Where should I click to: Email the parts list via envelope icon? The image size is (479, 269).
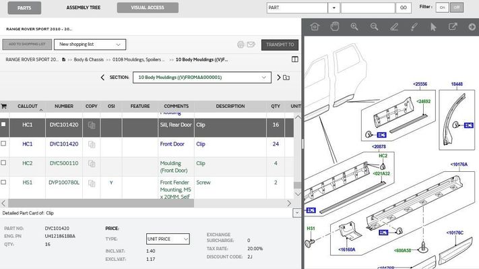(x=251, y=44)
